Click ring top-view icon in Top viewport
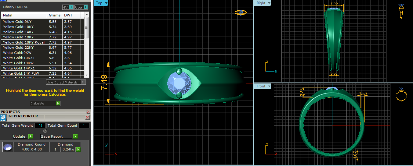Viewport: 413px width, 166px height. point(241,13)
